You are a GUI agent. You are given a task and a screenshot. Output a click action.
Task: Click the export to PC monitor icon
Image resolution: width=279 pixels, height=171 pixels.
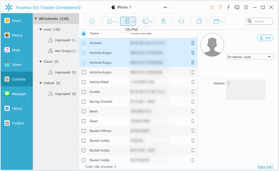click(145, 21)
